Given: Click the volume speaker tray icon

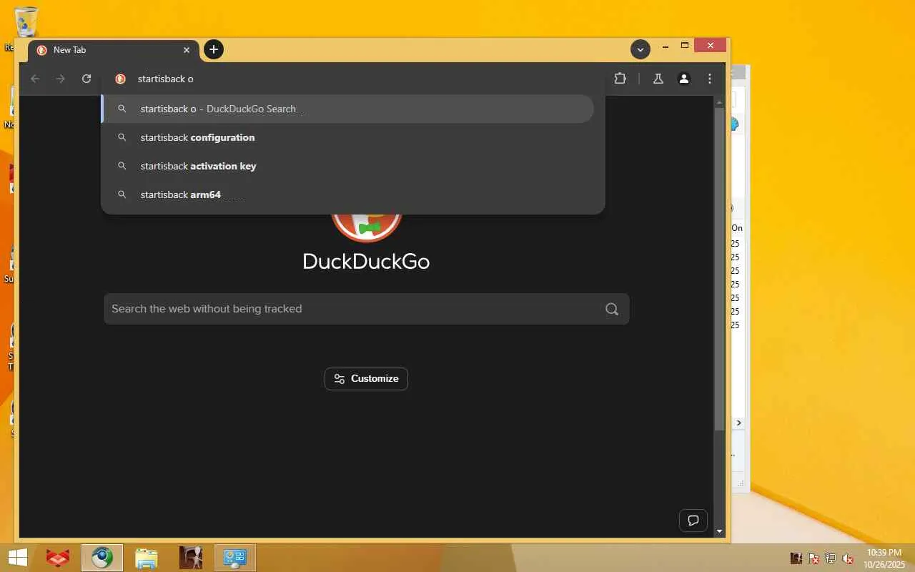Looking at the screenshot, I should pos(848,558).
